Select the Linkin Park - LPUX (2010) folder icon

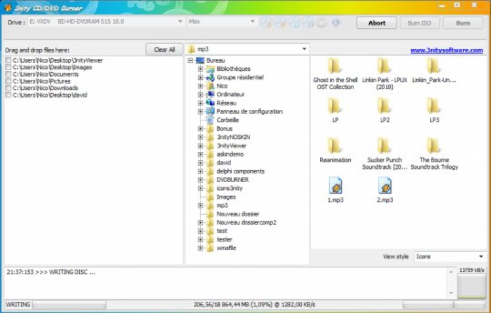(x=384, y=66)
